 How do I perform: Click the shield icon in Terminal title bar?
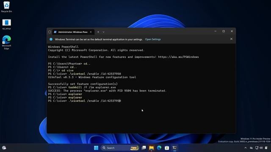(50, 32)
